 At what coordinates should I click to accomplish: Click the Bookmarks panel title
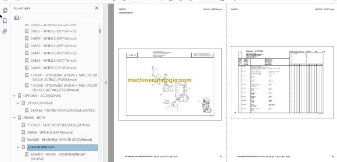click(x=22, y=8)
